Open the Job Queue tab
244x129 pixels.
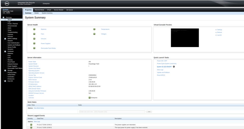click(x=70, y=10)
